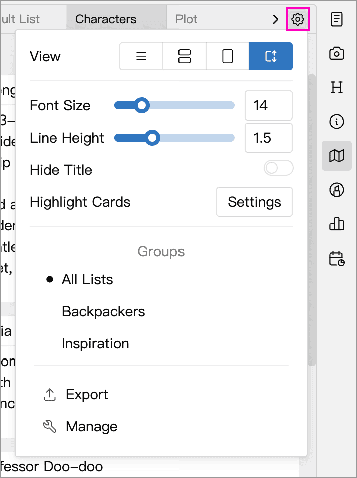The width and height of the screenshot is (357, 478).
Task: Switch to the Plot tab
Action: point(186,19)
